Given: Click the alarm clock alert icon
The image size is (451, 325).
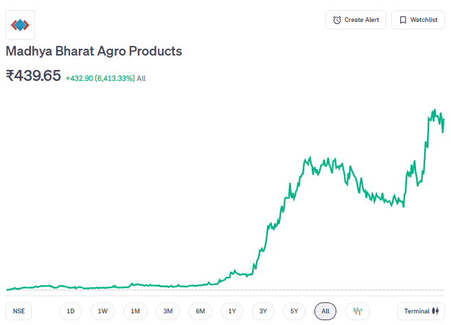Looking at the screenshot, I should click(x=337, y=20).
